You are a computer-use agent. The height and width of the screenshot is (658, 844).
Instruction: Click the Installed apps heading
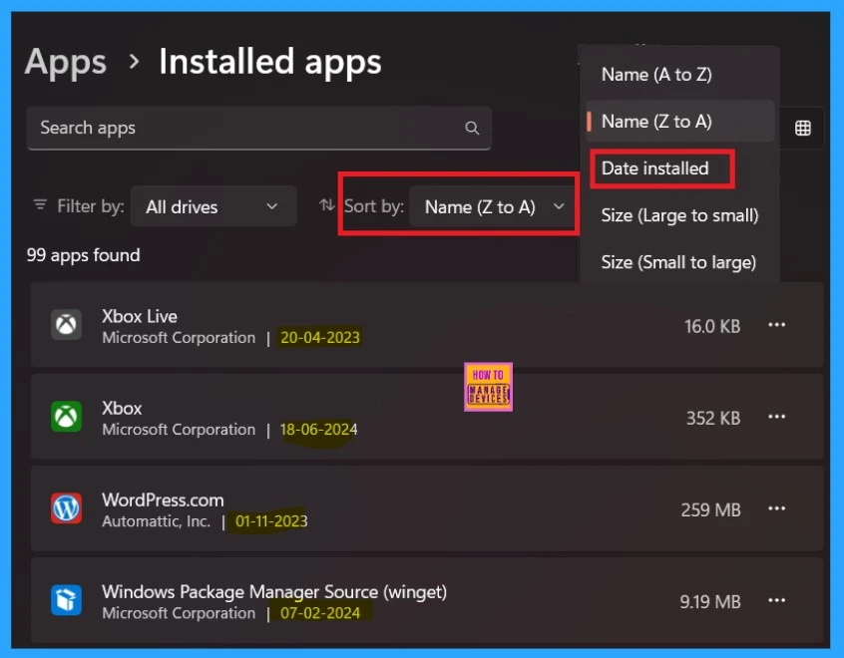(270, 62)
